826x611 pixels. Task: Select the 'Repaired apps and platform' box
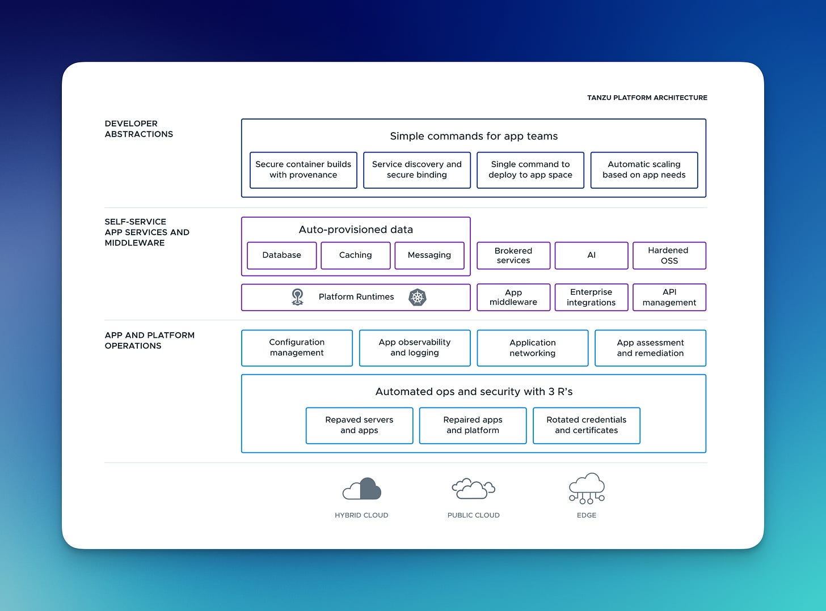(x=473, y=426)
